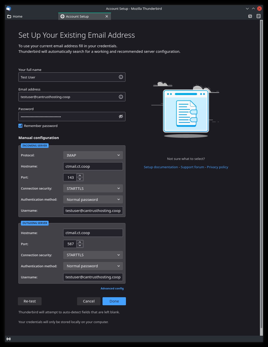Image resolution: width=268 pixels, height=347 pixels.
Task: Click the Home tab folder icon
Action: point(9,16)
